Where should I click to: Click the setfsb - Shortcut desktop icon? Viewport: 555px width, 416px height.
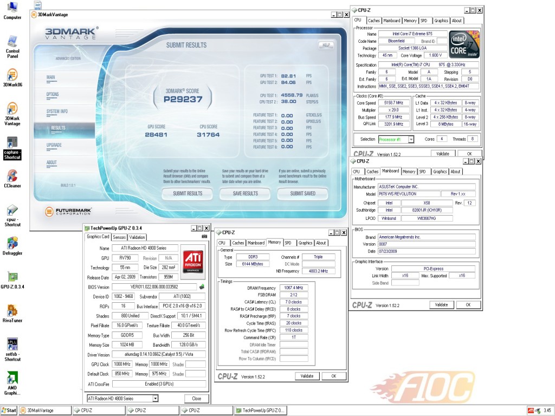[12, 349]
